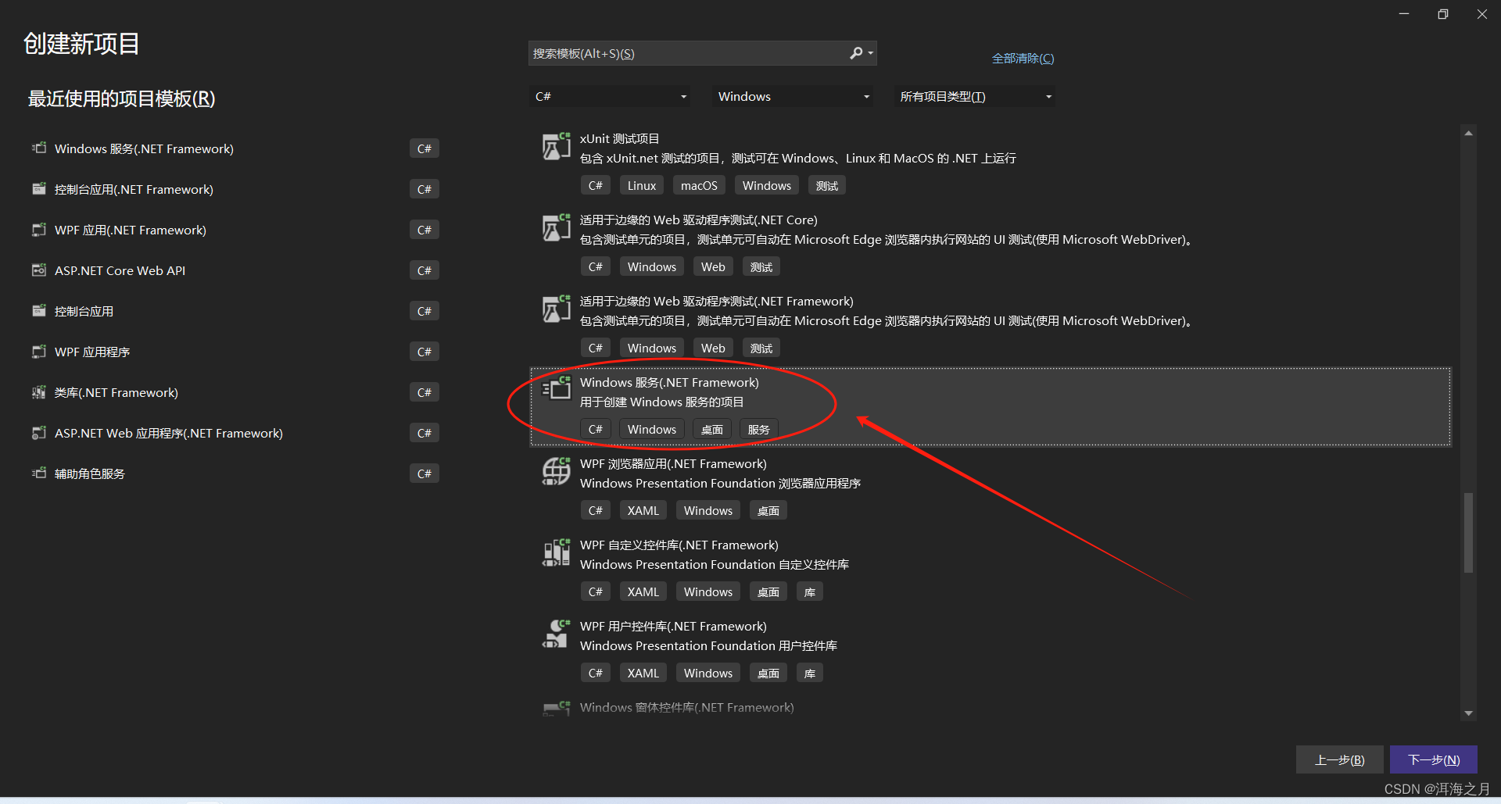Click recent Windows 服务(.NET Framework) icon
Viewport: 1501px width, 804px height.
(x=39, y=148)
